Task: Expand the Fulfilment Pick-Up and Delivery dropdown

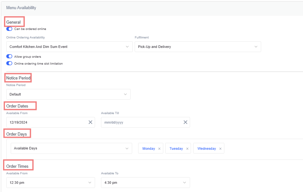Action: click(x=198, y=47)
